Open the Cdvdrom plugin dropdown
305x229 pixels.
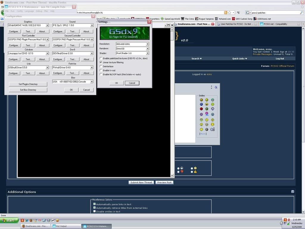tap(47, 53)
